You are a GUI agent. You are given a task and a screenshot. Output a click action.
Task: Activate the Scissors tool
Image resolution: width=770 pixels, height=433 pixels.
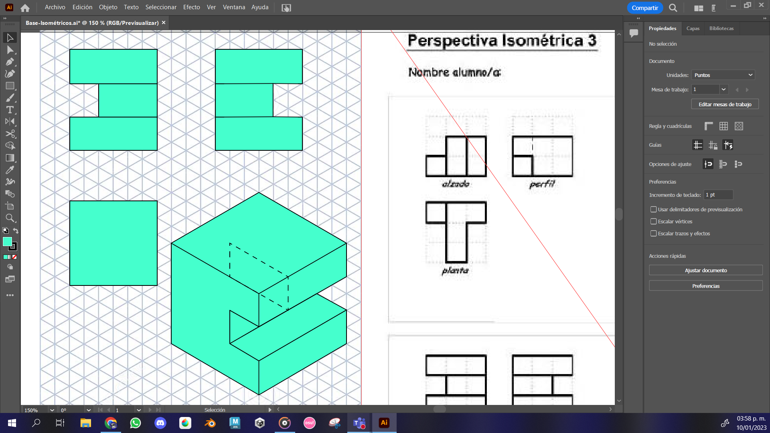click(x=10, y=134)
